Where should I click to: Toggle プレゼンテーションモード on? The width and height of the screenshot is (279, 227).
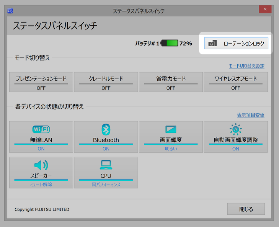pos(41,82)
